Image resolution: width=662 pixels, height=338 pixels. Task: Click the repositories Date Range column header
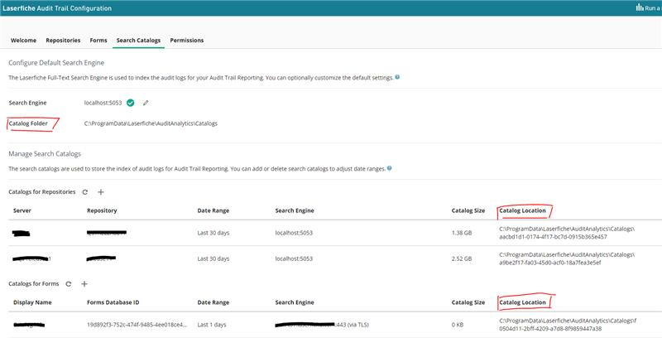coord(213,210)
